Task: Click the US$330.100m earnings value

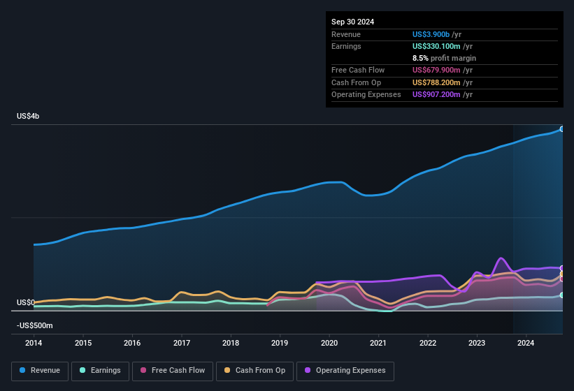Action: pos(438,46)
